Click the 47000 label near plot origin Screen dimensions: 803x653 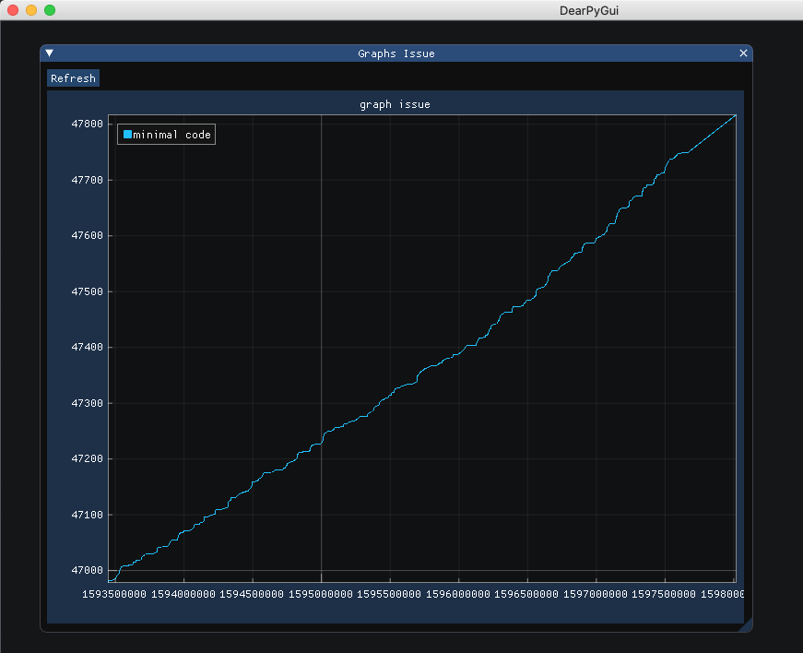click(86, 570)
